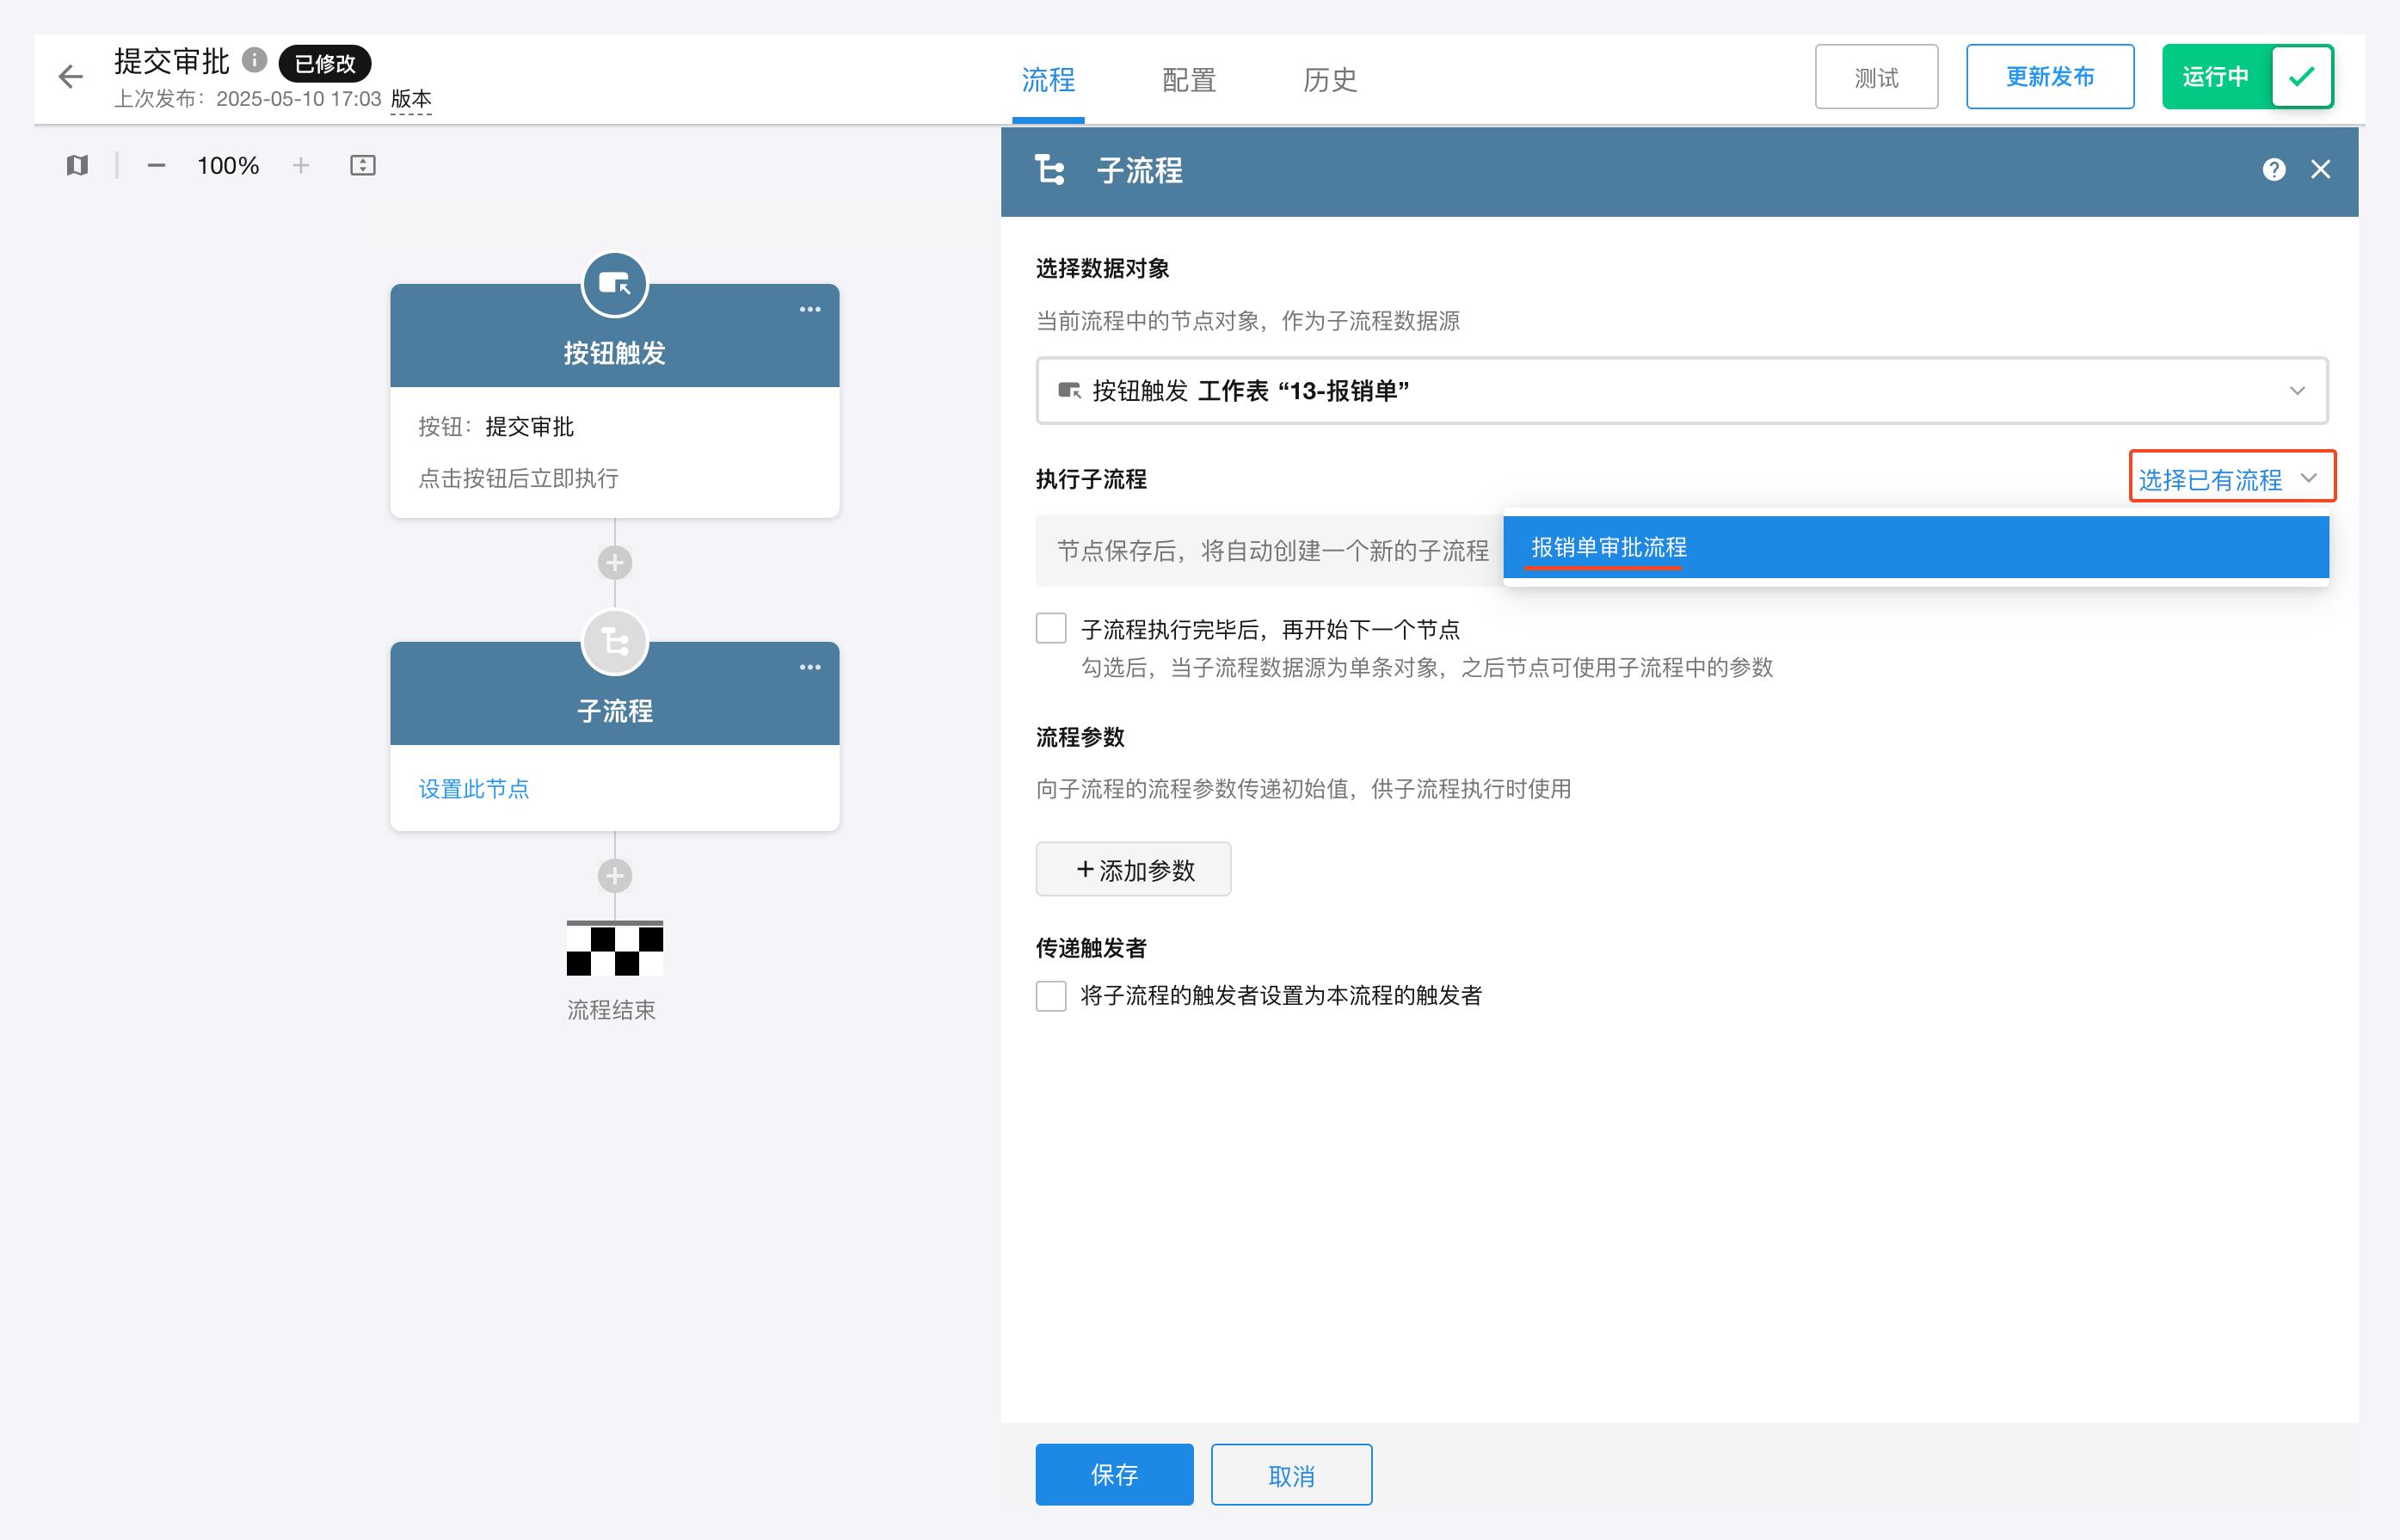Click the 添加参数 button
This screenshot has width=2400, height=1540.
click(x=1133, y=870)
